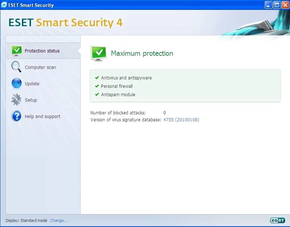Click the green checkmark beside Personal firewall

[97, 86]
